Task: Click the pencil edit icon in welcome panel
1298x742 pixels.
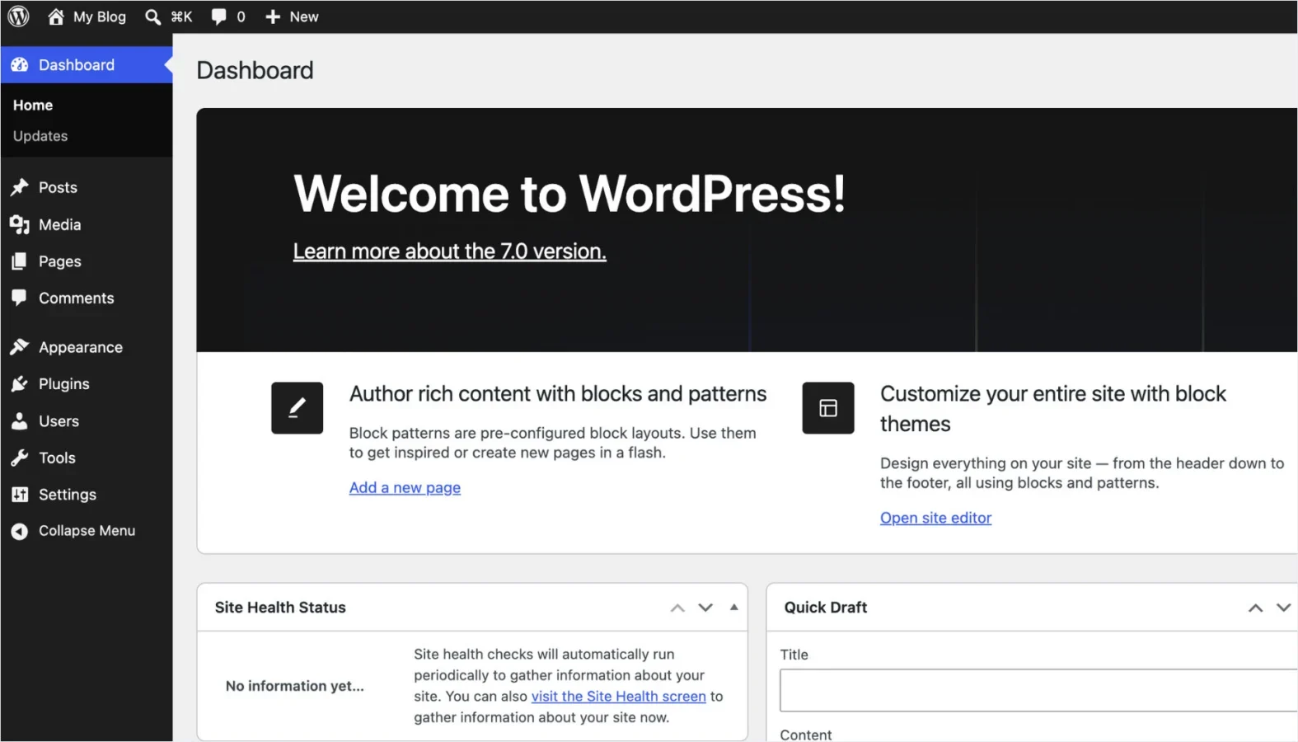Action: (x=298, y=407)
